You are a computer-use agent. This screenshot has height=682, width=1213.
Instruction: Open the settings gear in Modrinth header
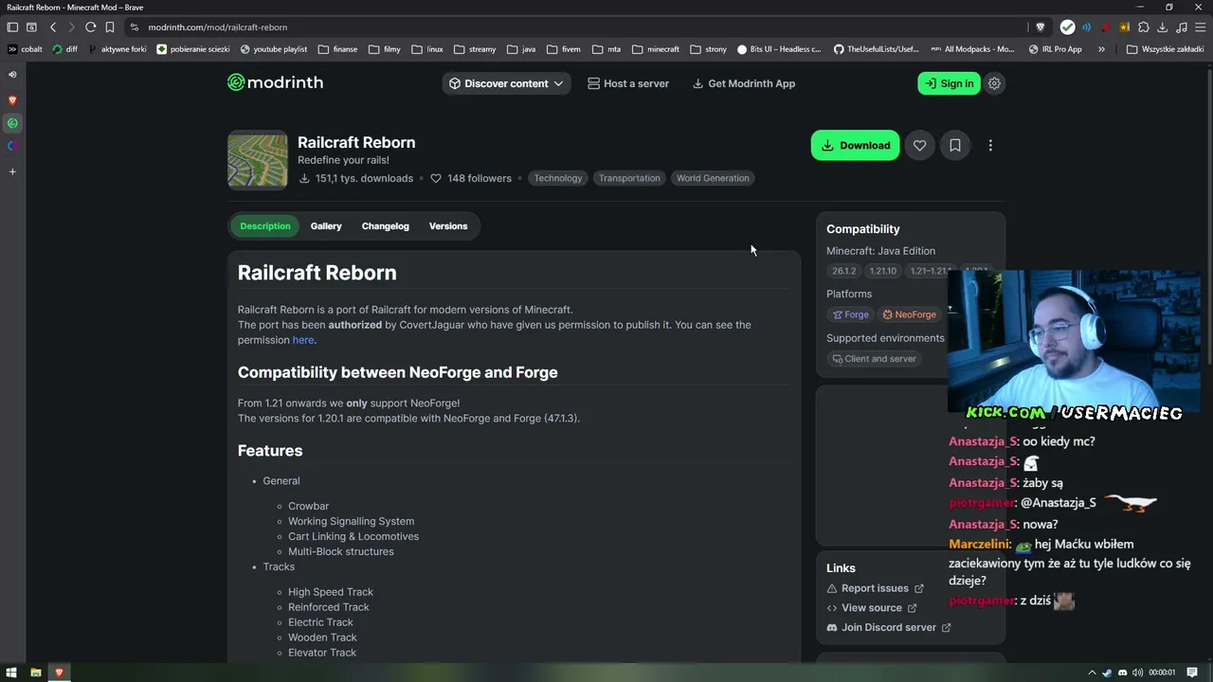(x=994, y=83)
